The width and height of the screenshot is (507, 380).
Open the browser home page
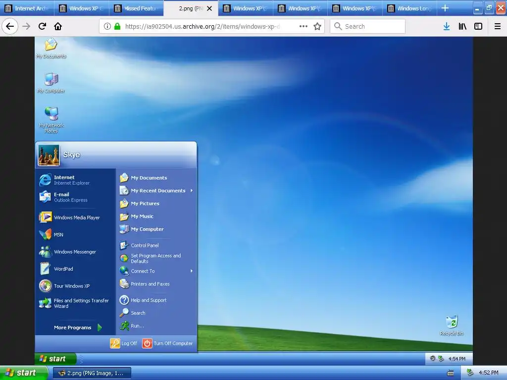(x=58, y=26)
